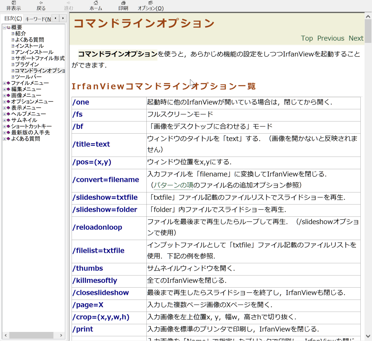The width and height of the screenshot is (372, 341).
Task: Click the /reloadonloop option cell
Action: coord(109,228)
